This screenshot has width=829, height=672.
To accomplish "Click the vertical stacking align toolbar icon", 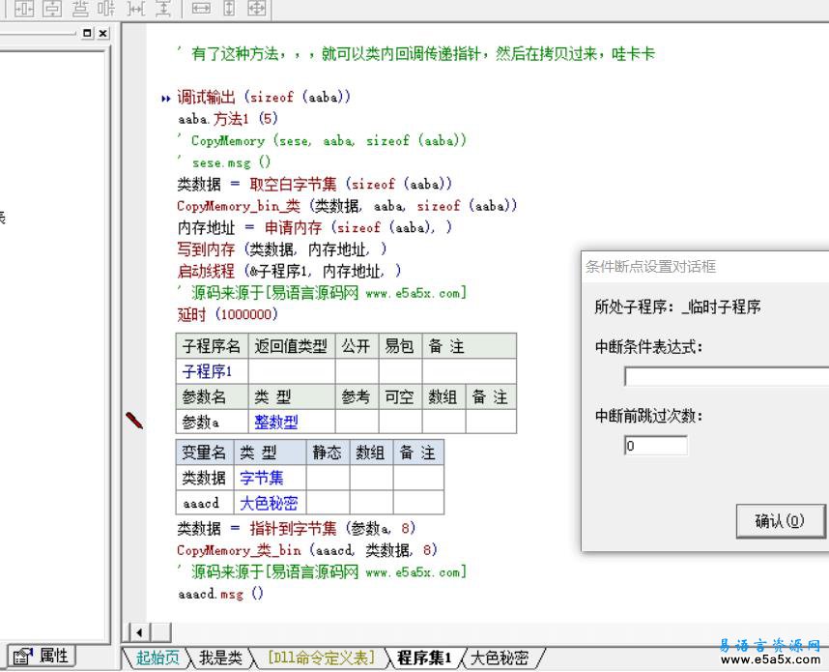I will (x=80, y=8).
